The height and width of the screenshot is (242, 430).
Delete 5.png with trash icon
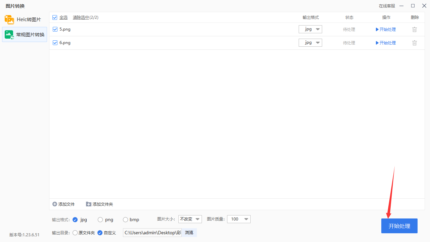click(415, 30)
